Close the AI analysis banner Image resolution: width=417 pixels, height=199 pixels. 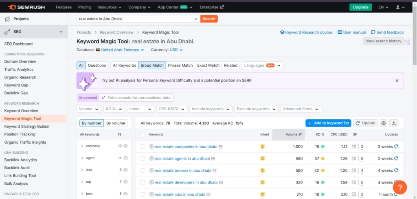(x=397, y=81)
